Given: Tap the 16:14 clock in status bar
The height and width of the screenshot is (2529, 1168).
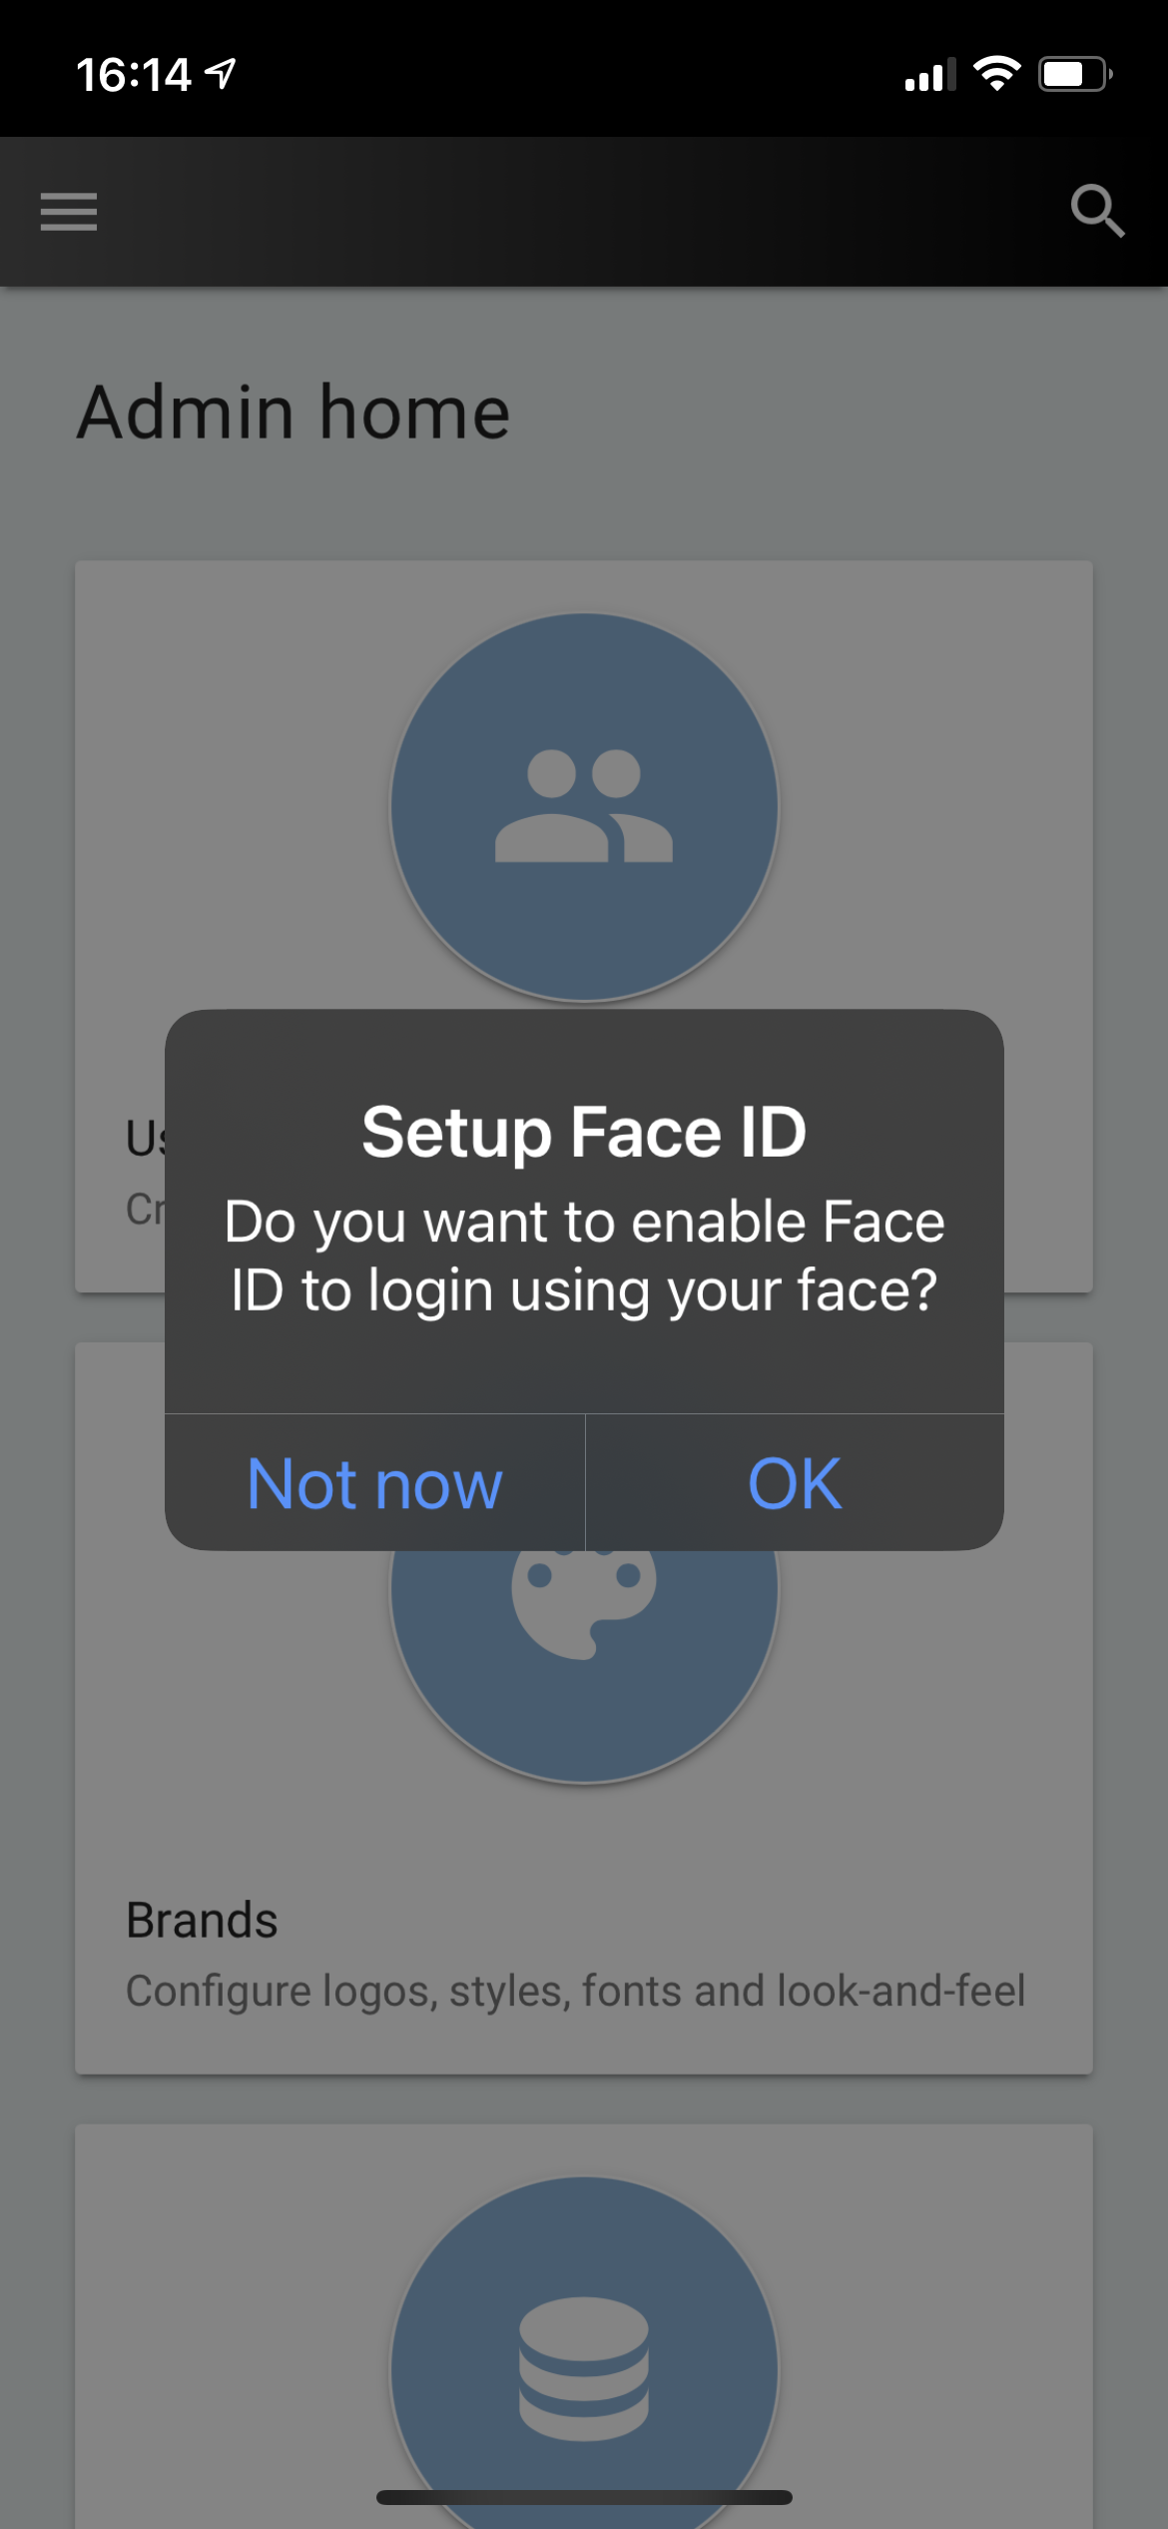Looking at the screenshot, I should 134,75.
